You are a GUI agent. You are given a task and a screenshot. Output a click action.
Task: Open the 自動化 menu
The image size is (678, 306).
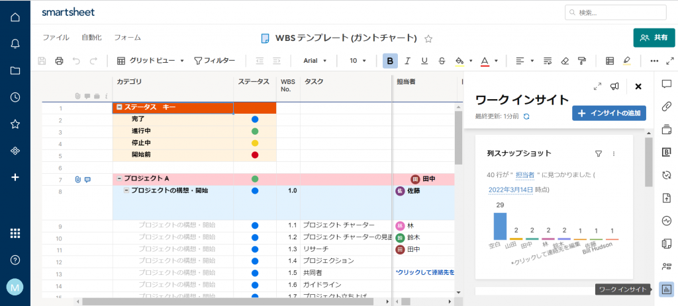point(91,38)
